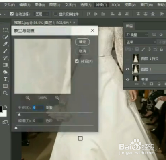This screenshot has width=166, height=160.
Task: Select the History Brush tool
Action: click(x=5, y=58)
